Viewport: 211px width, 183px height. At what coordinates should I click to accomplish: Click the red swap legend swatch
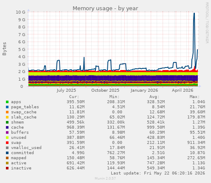(7, 143)
